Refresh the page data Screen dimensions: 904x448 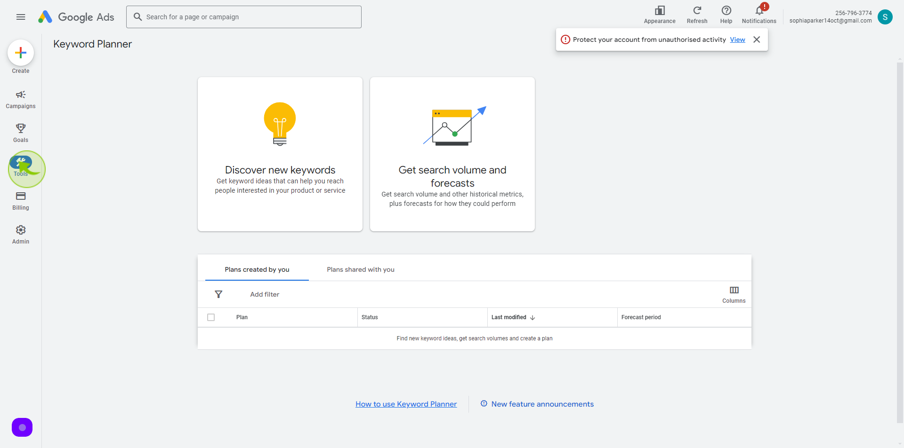pos(697,15)
